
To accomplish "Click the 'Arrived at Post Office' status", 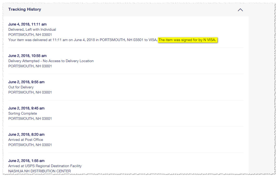I will (26, 140).
